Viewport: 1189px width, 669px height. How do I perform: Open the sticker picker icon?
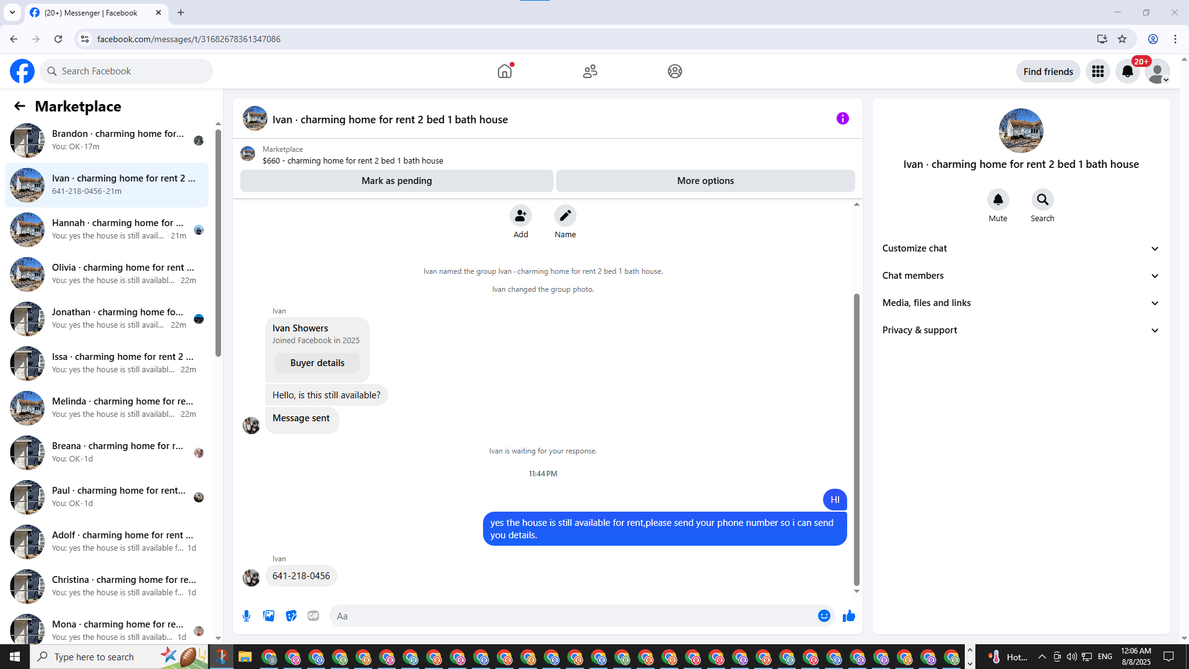point(291,616)
